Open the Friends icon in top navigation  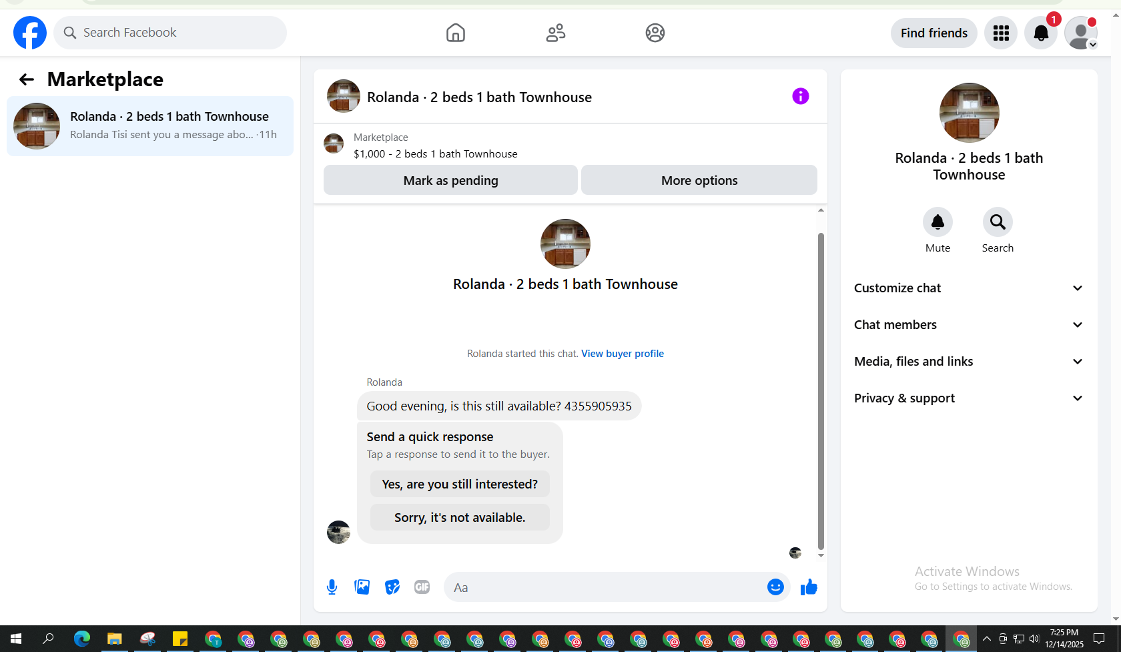pyautogui.click(x=556, y=33)
